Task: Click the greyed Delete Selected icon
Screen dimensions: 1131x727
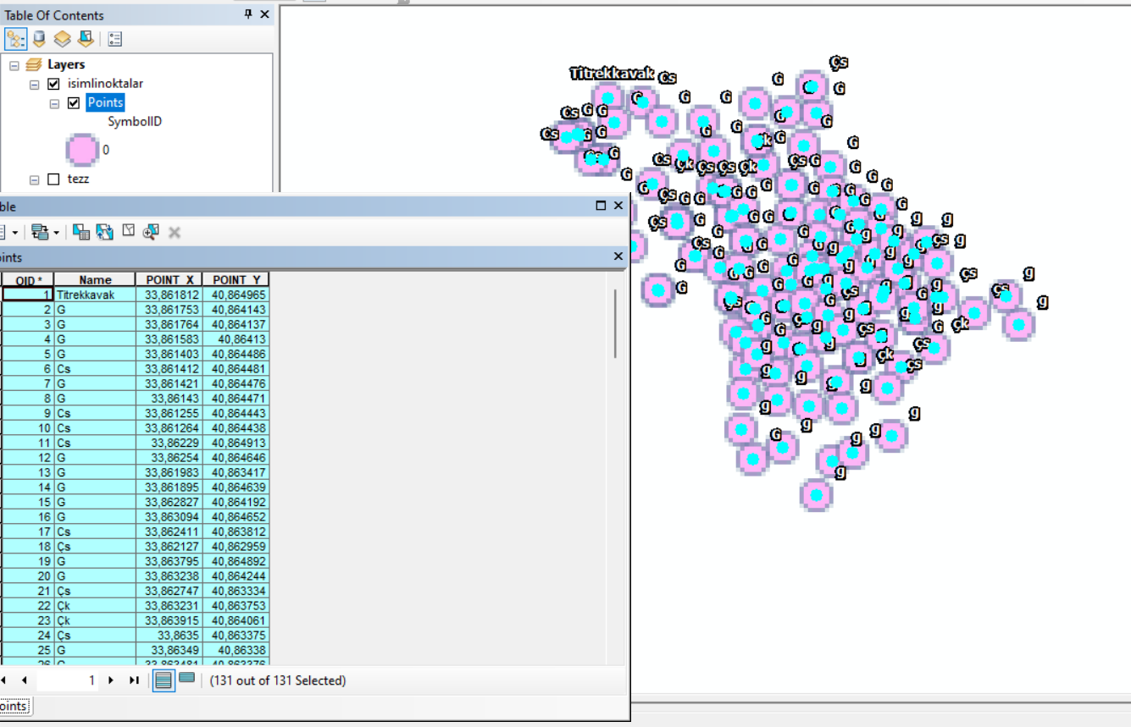Action: (x=175, y=232)
